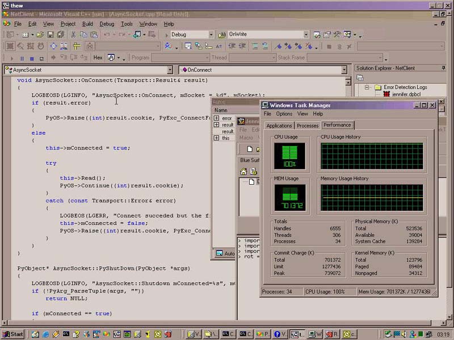Click the 'Help' menu in Task Manager
This screenshot has width=454, height=340.
pyautogui.click(x=318, y=114)
